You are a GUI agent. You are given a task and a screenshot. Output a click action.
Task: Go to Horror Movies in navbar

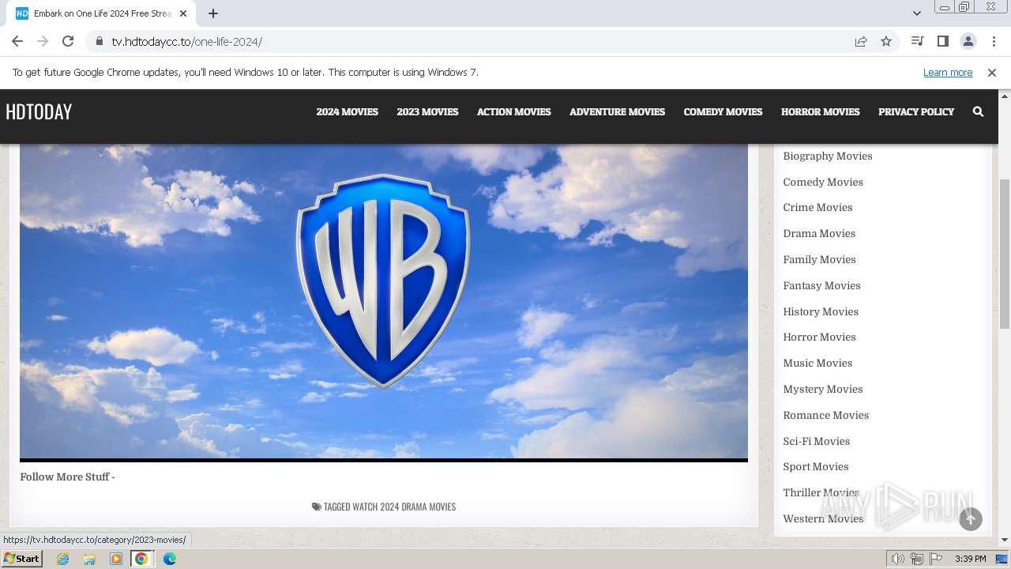pyautogui.click(x=820, y=111)
